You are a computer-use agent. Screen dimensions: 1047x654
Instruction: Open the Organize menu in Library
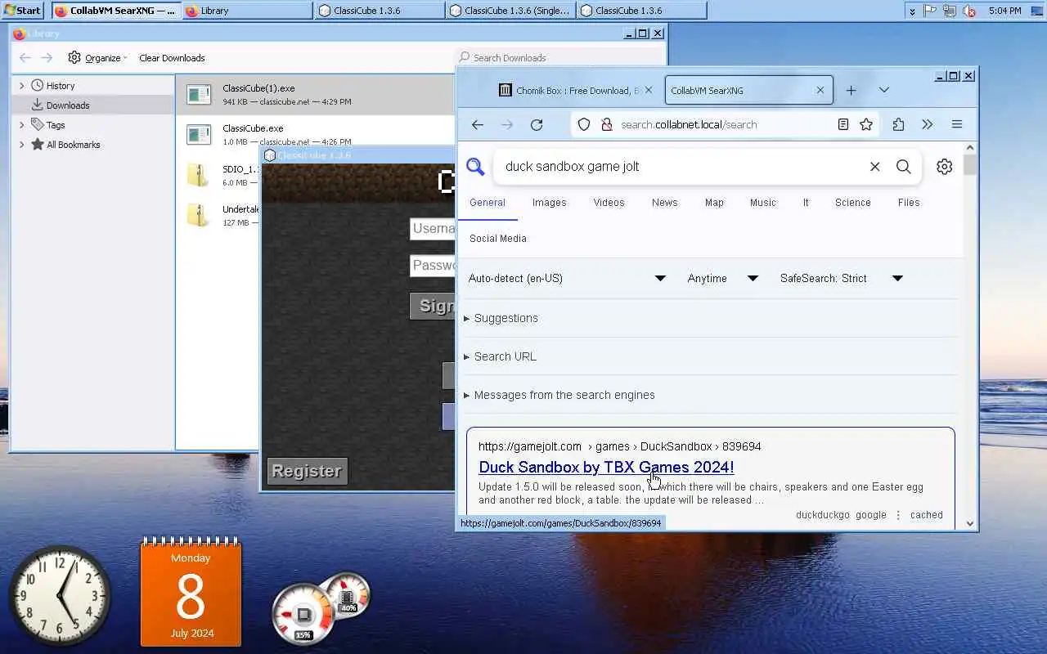(x=97, y=58)
